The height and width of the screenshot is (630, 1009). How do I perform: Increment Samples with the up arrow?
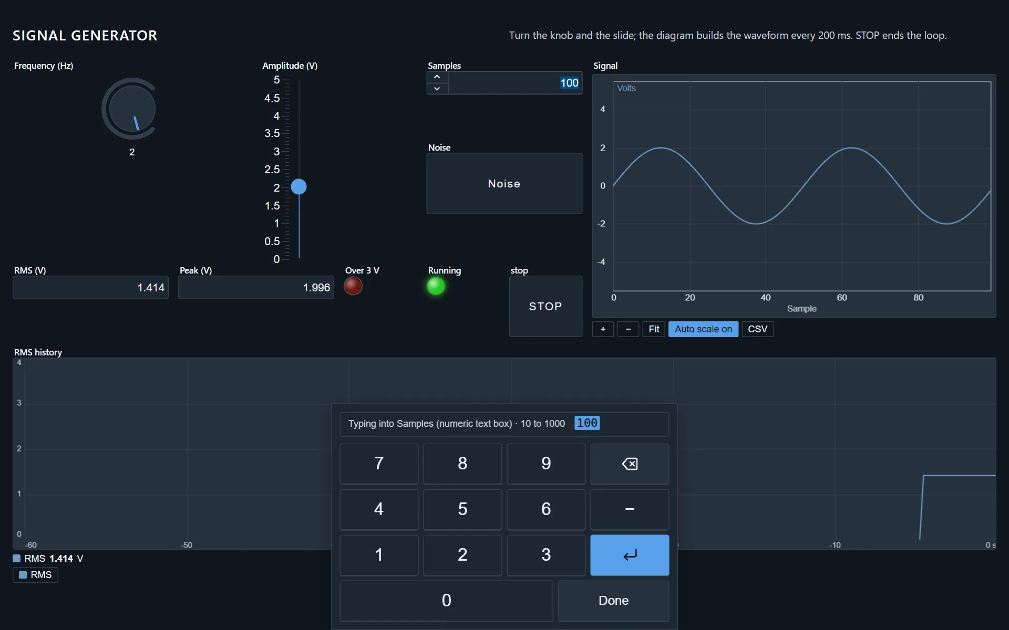click(437, 77)
